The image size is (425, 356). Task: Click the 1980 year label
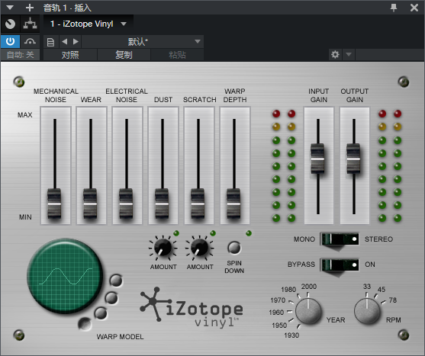(288, 290)
